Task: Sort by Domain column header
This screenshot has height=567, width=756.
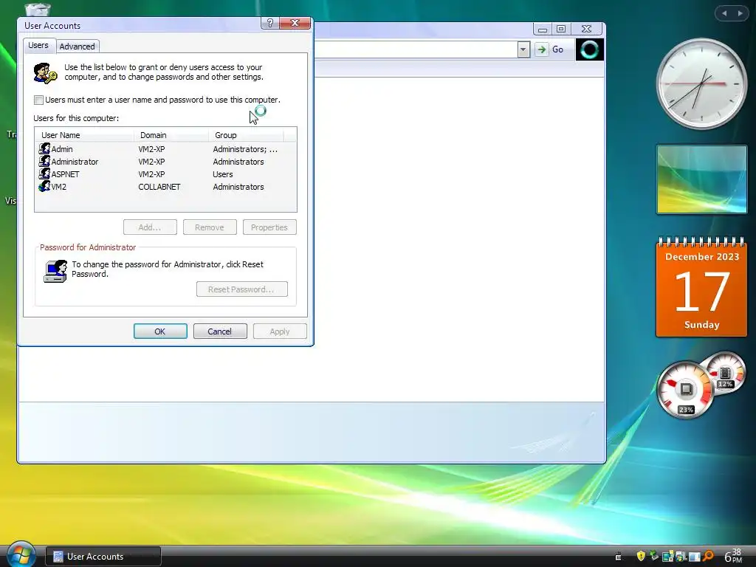Action: (171, 135)
